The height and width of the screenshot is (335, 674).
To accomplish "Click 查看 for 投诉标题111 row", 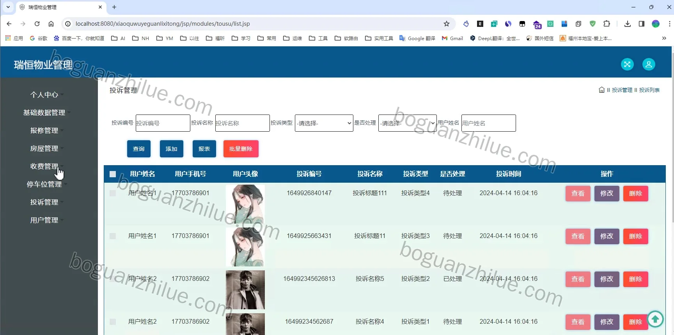I will 578,194.
